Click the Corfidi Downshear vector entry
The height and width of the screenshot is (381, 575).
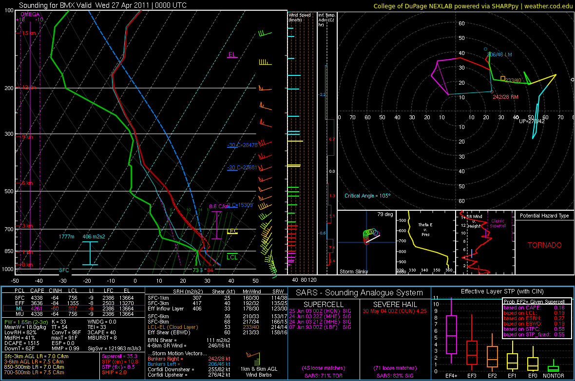point(189,369)
